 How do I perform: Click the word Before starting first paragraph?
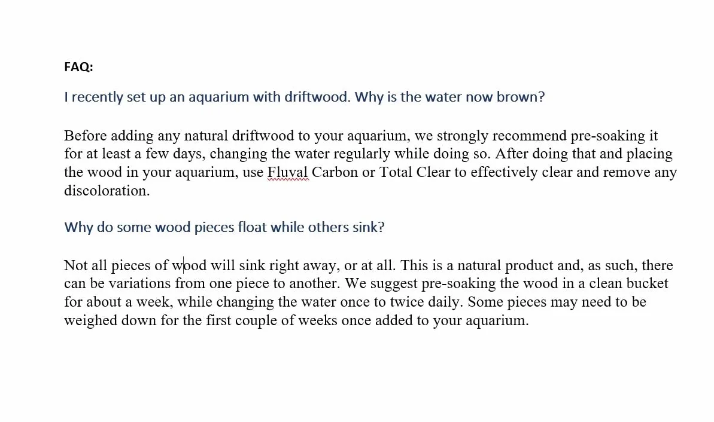[x=86, y=136]
